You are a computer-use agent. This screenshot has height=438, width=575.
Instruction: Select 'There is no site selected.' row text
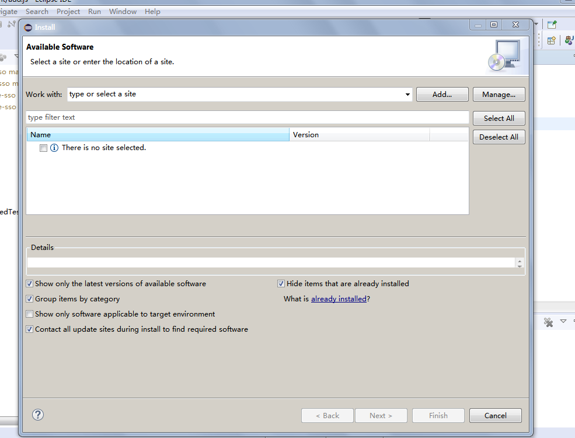click(104, 148)
